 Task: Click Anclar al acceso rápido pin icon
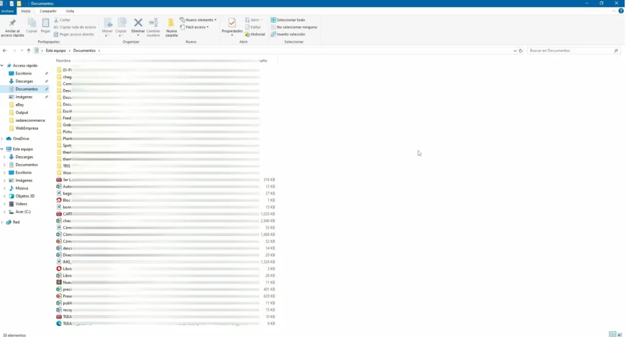coord(12,23)
